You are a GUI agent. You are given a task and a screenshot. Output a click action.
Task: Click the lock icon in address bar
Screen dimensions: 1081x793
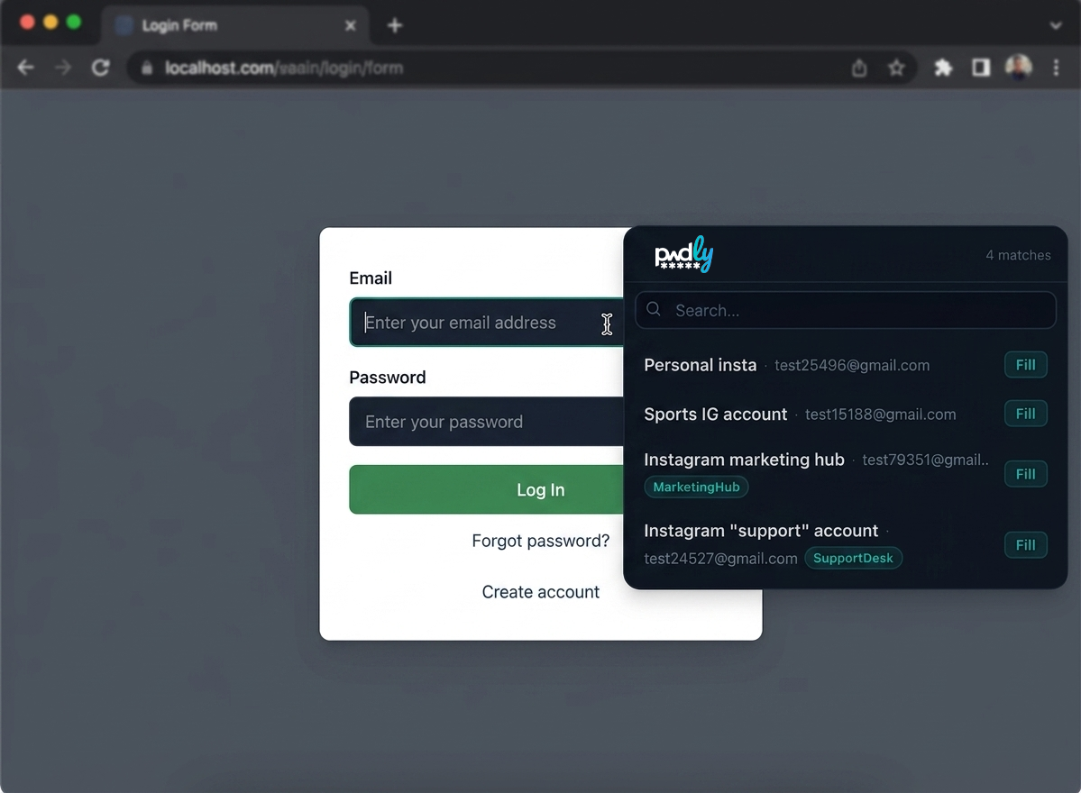(x=146, y=68)
